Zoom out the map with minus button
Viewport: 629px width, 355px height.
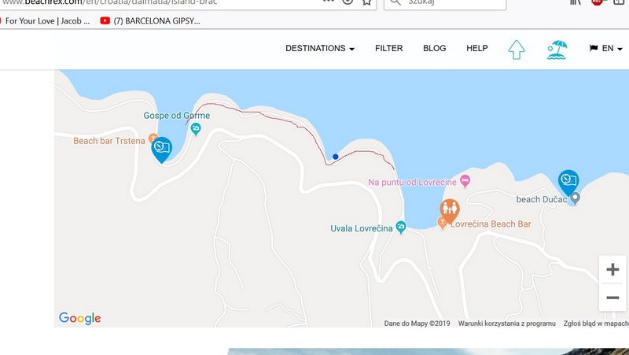(x=612, y=298)
